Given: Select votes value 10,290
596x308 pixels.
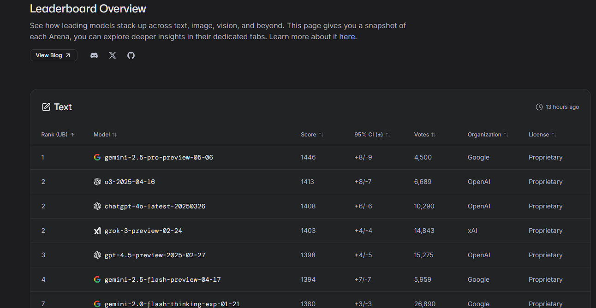Looking at the screenshot, I should (424, 206).
